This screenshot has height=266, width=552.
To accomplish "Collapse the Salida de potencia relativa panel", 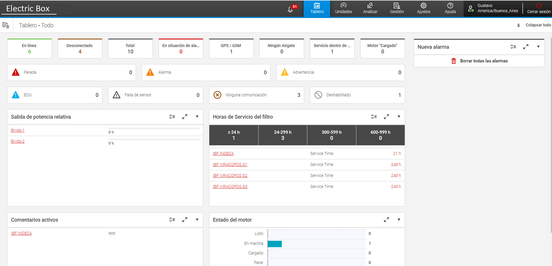I will click(197, 117).
